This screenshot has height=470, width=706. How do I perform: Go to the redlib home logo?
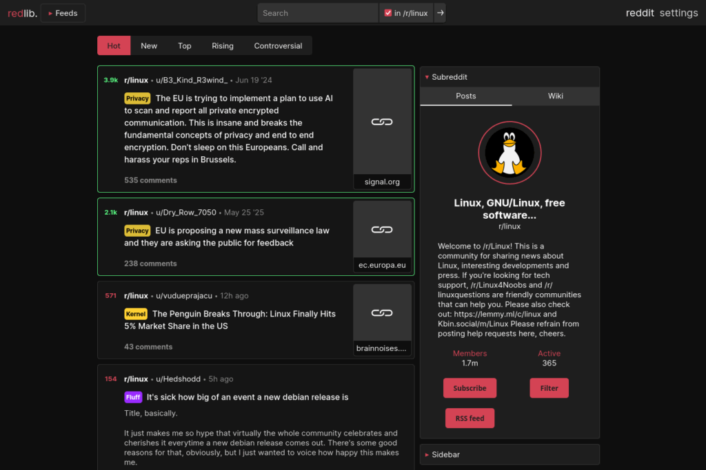pyautogui.click(x=22, y=13)
